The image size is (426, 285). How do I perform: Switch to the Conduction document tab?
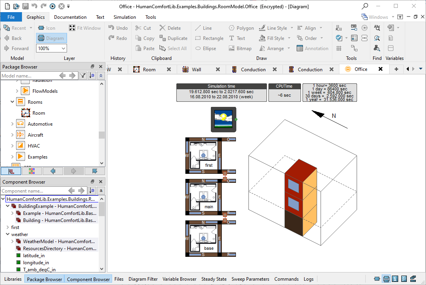point(253,69)
